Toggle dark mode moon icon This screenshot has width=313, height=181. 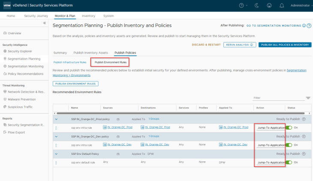click(256, 6)
